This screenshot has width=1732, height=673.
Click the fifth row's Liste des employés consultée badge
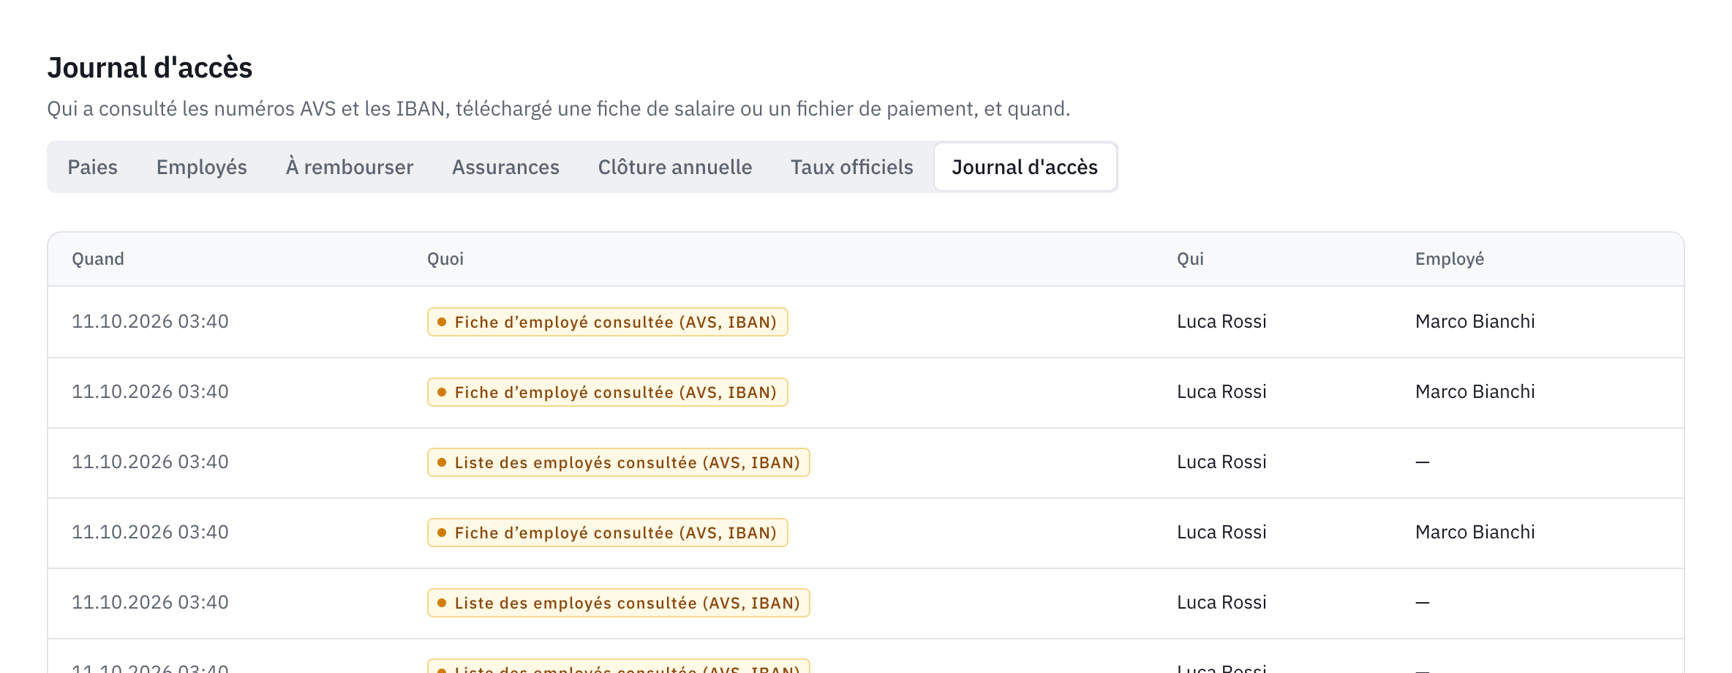coord(618,603)
